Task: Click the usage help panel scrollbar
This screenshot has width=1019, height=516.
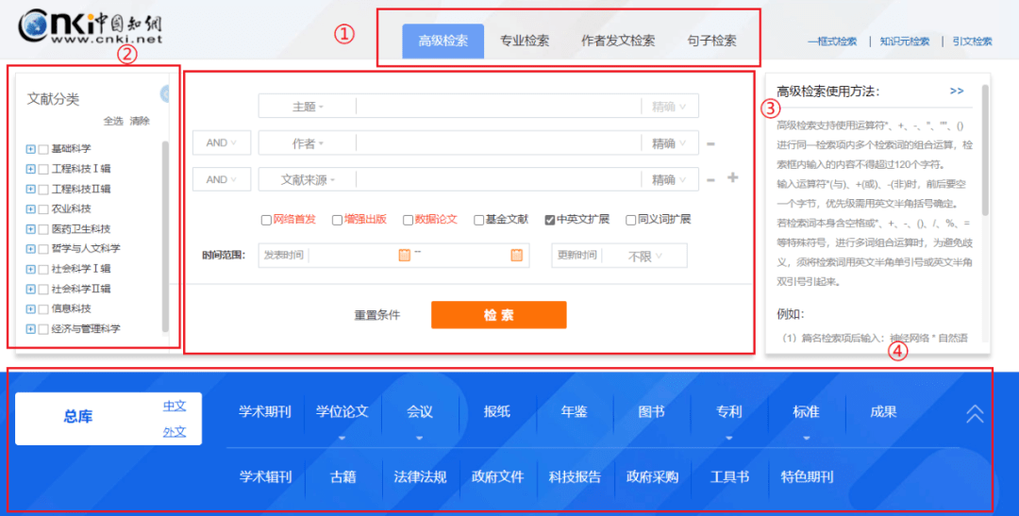Action: click(985, 150)
